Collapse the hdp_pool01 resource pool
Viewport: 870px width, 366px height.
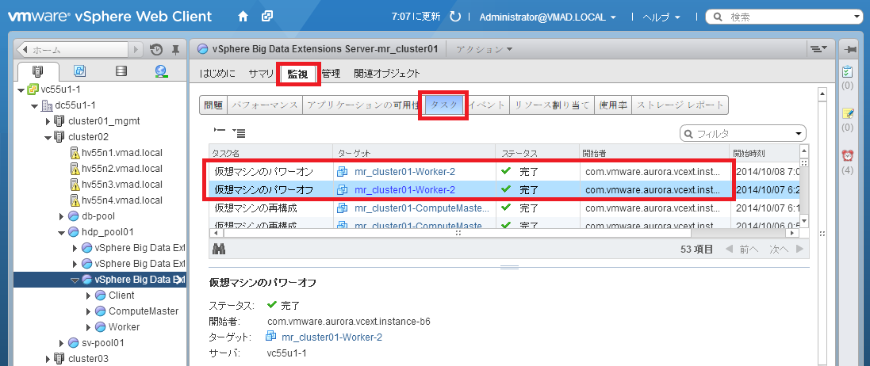pos(62,232)
